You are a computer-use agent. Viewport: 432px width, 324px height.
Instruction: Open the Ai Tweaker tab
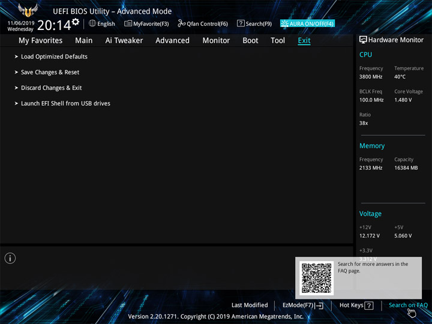coord(124,41)
